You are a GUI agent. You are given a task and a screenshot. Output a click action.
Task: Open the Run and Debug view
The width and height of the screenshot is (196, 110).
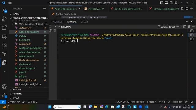4,19
